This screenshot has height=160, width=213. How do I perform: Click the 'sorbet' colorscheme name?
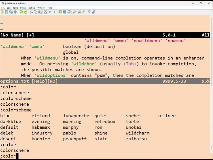(134, 116)
